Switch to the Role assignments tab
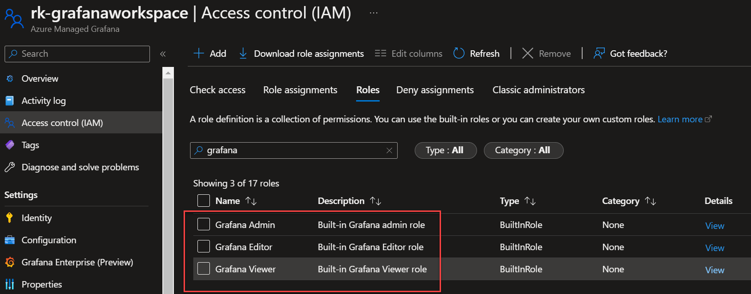Viewport: 751px width, 294px height. tap(300, 90)
